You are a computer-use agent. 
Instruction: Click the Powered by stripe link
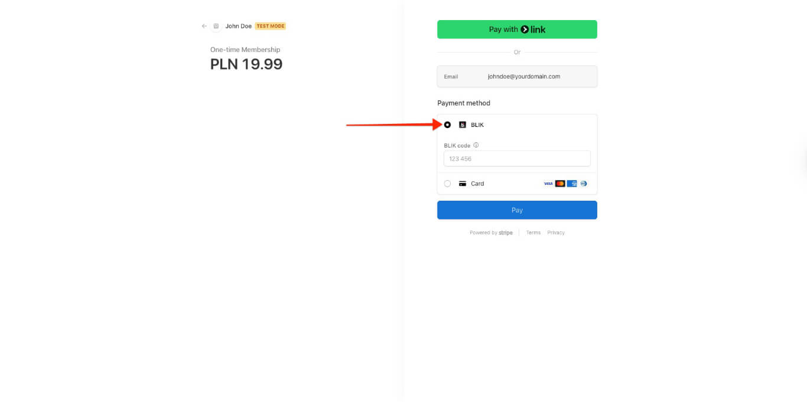[491, 232]
